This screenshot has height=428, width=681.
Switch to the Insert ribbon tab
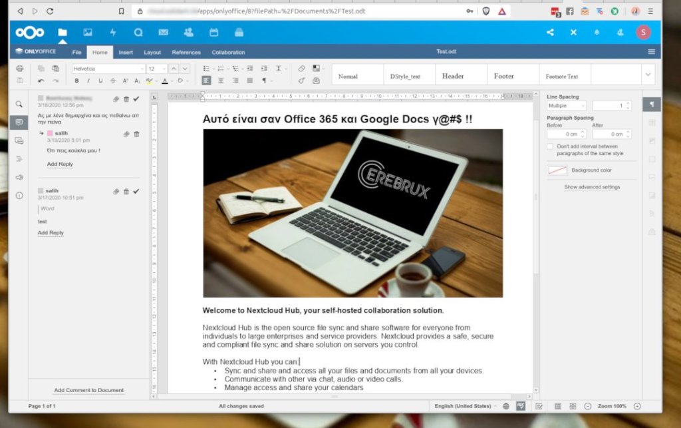click(126, 52)
